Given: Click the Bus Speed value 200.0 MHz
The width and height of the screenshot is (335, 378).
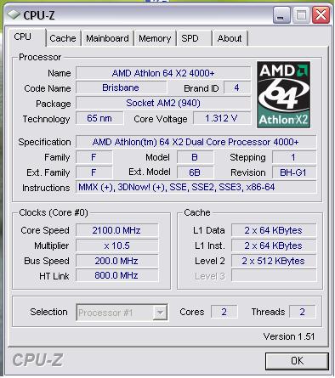Looking at the screenshot, I should click(116, 261).
